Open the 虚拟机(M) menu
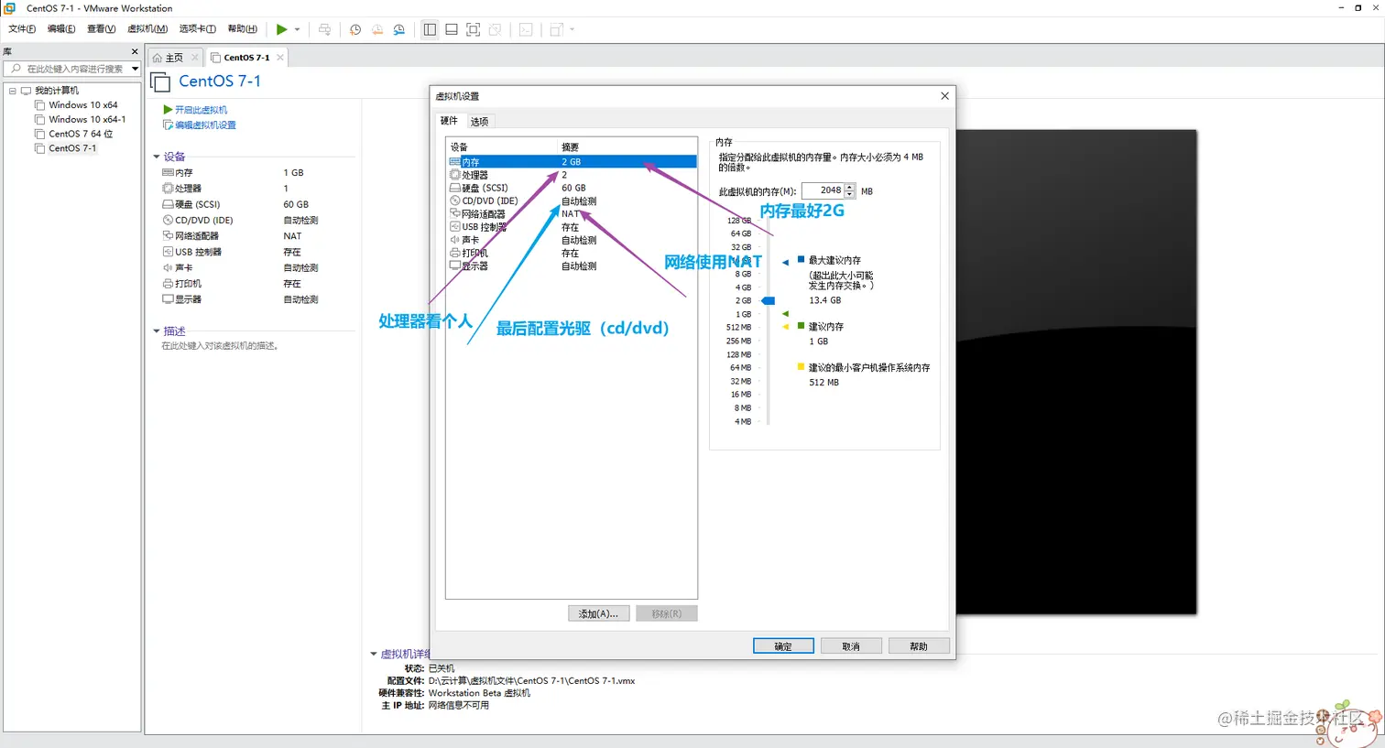 pos(147,29)
